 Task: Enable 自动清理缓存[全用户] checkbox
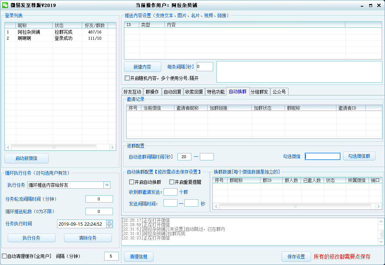coord(4,256)
